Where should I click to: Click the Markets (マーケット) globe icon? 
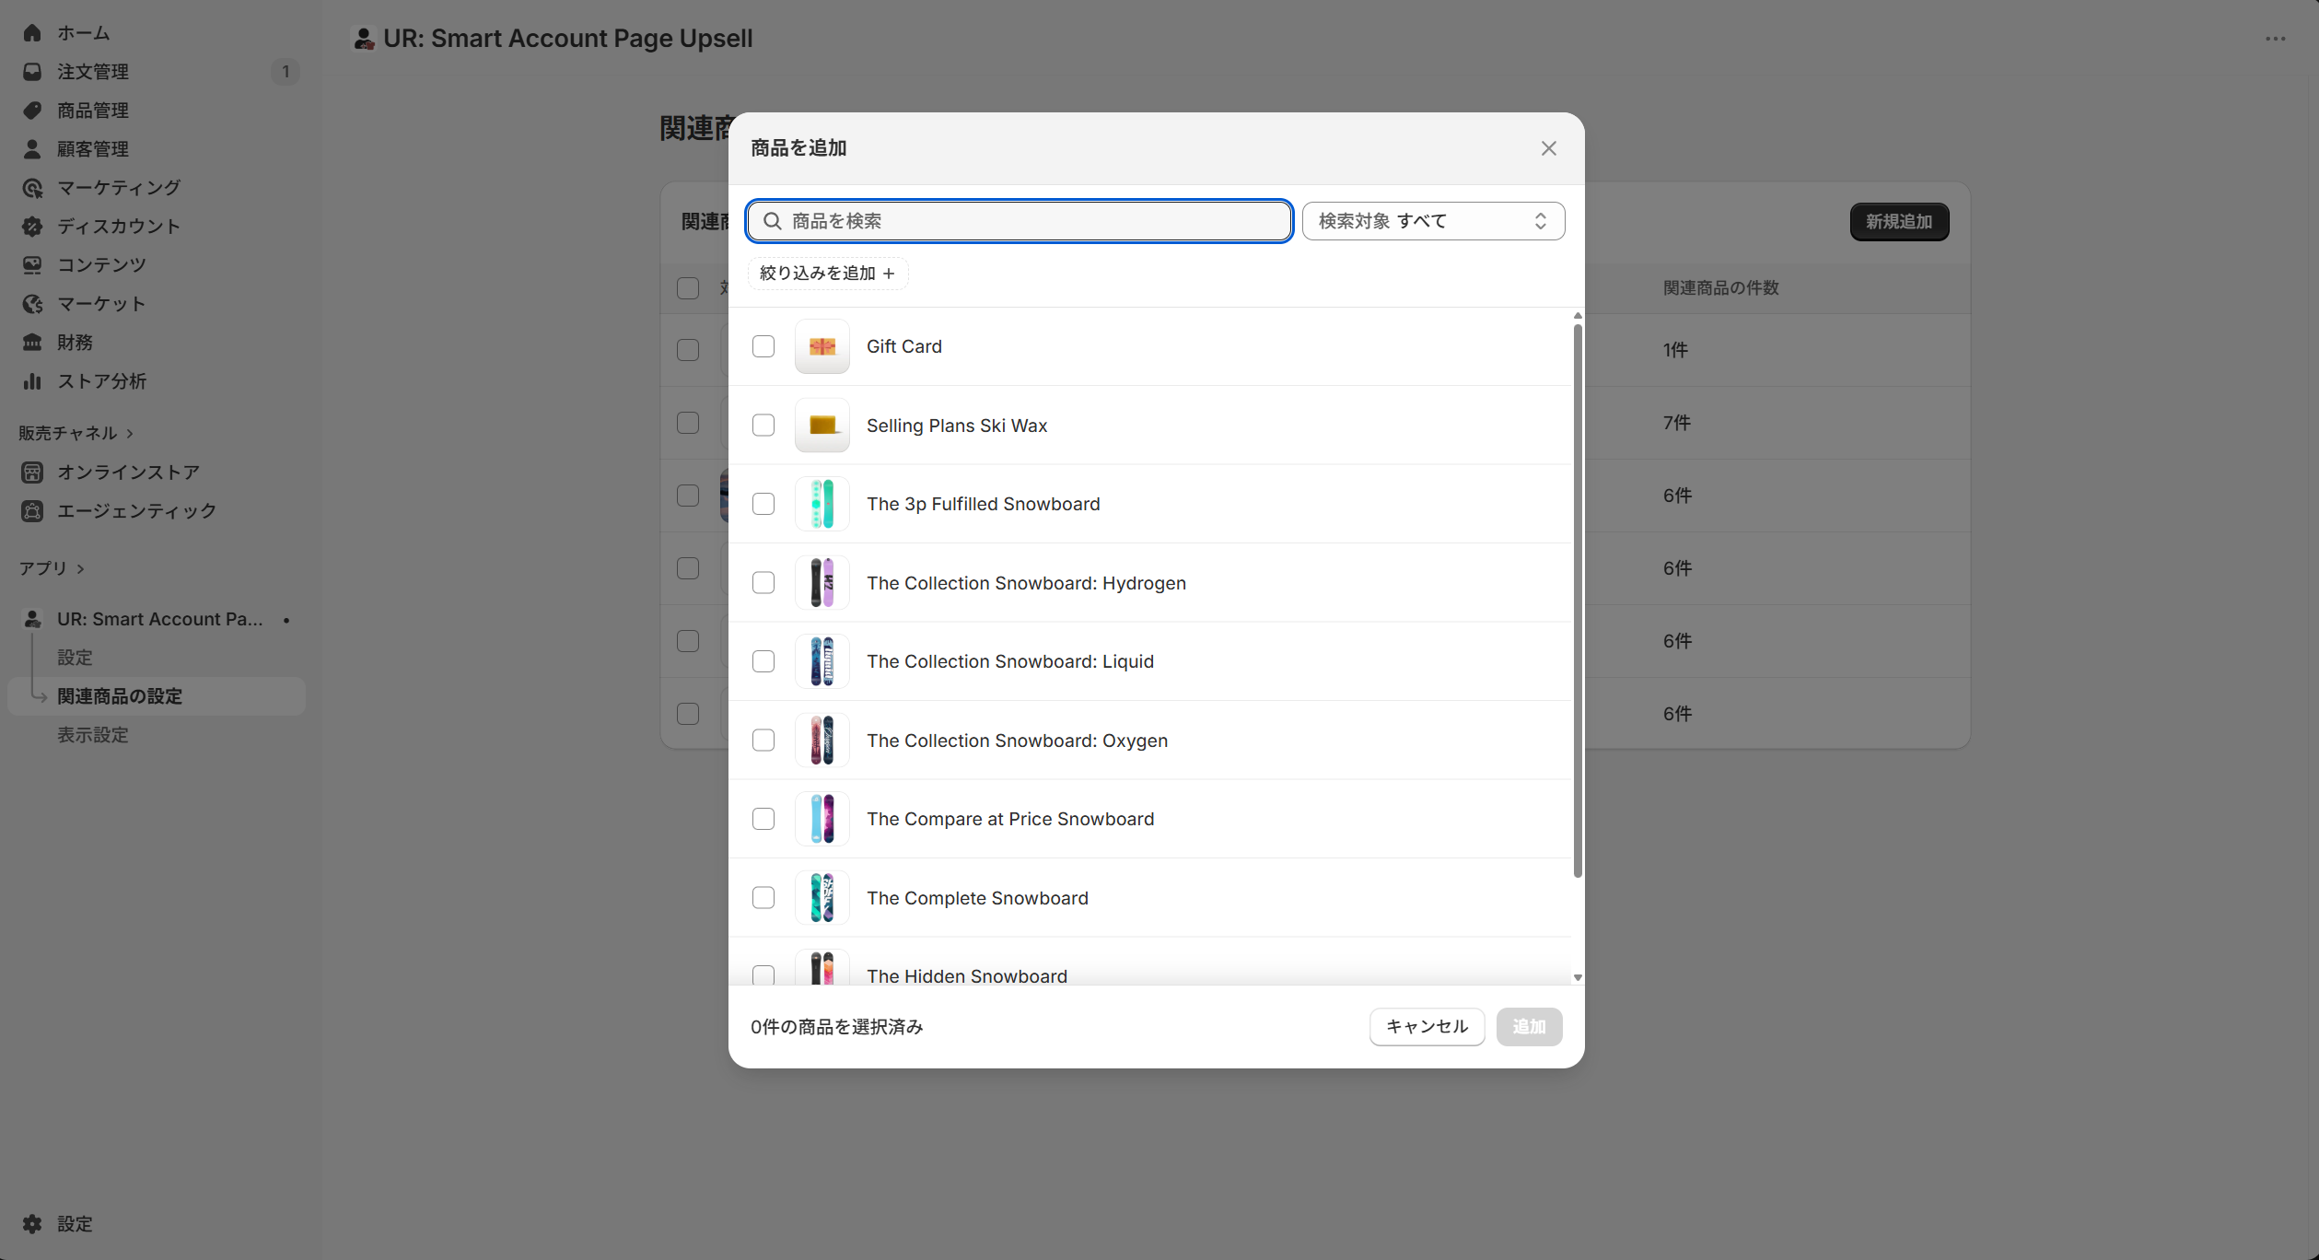click(32, 304)
